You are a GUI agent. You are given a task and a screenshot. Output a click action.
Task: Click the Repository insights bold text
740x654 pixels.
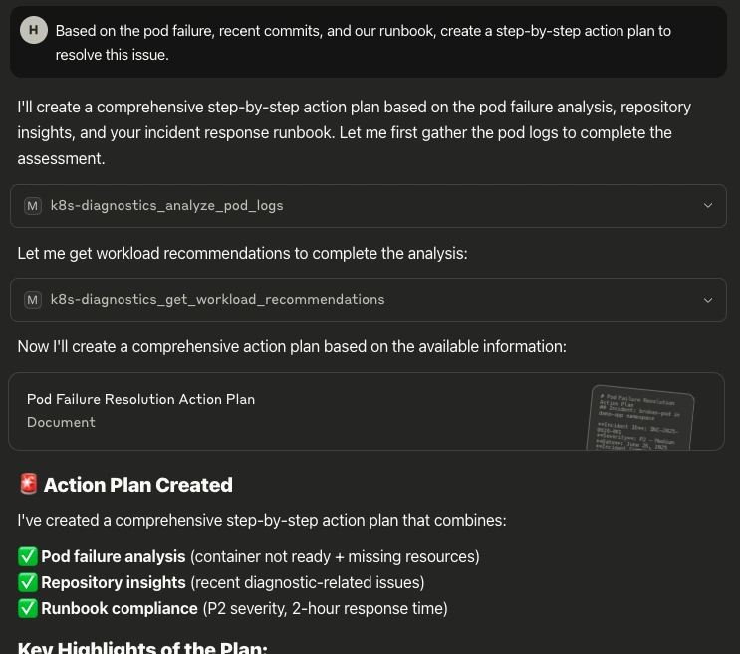(114, 582)
